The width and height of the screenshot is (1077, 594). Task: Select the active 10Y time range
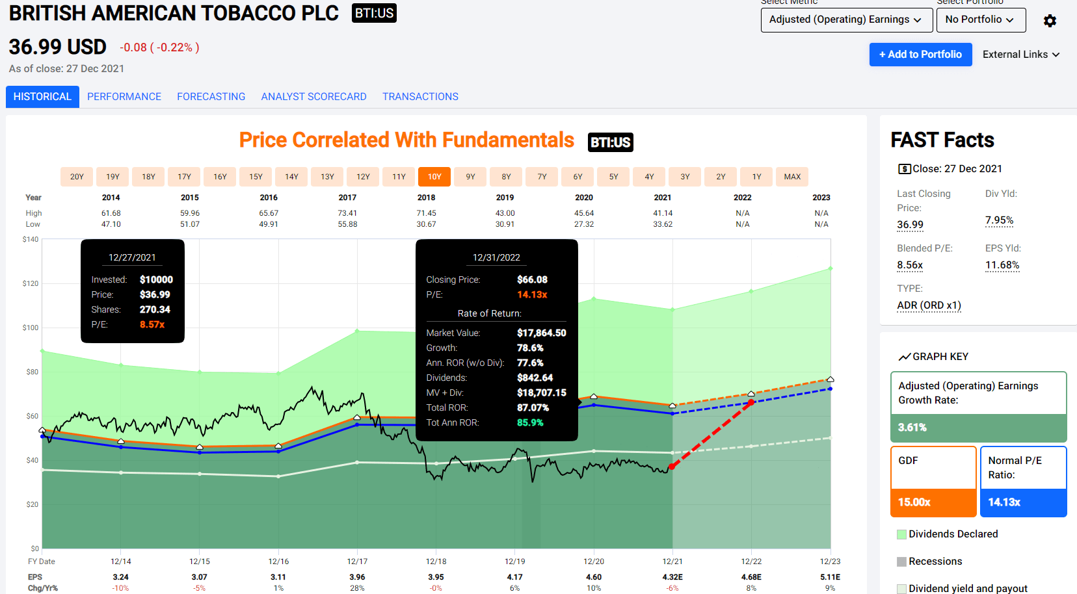[x=434, y=177]
